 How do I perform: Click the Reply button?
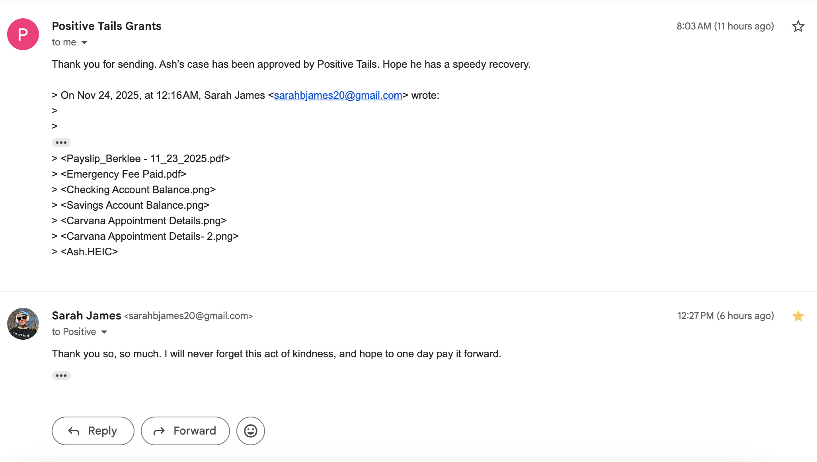[x=93, y=431]
